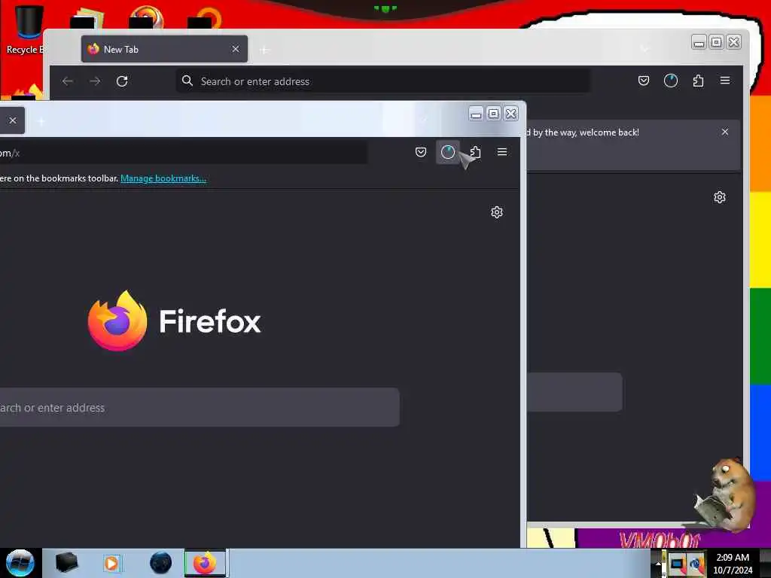Select the New Tab tab in the back window

tap(164, 49)
